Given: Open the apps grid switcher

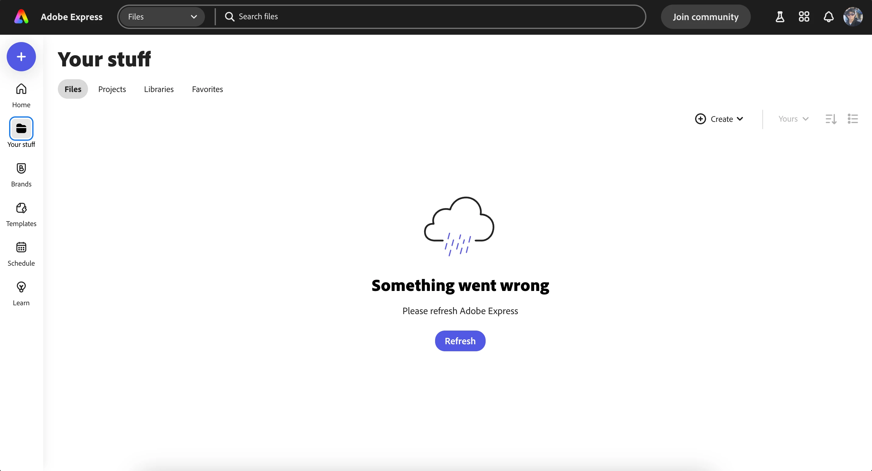Looking at the screenshot, I should pos(804,16).
